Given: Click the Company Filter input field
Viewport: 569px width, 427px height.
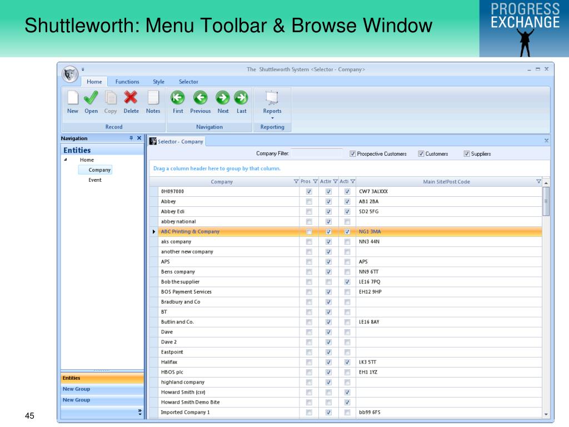Looking at the screenshot, I should click(x=317, y=153).
